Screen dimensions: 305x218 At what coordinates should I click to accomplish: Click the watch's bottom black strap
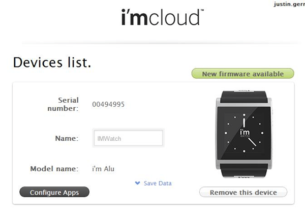pyautogui.click(x=244, y=171)
